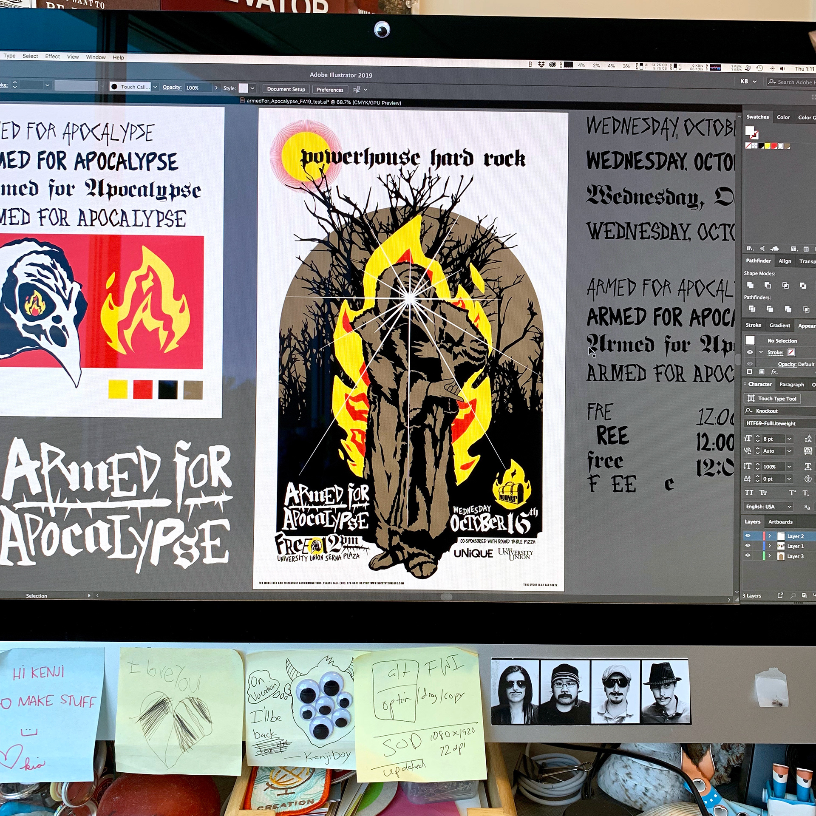This screenshot has height=816, width=816.
Task: Select the yellow swatch in Swatches panel
Action: [768, 146]
